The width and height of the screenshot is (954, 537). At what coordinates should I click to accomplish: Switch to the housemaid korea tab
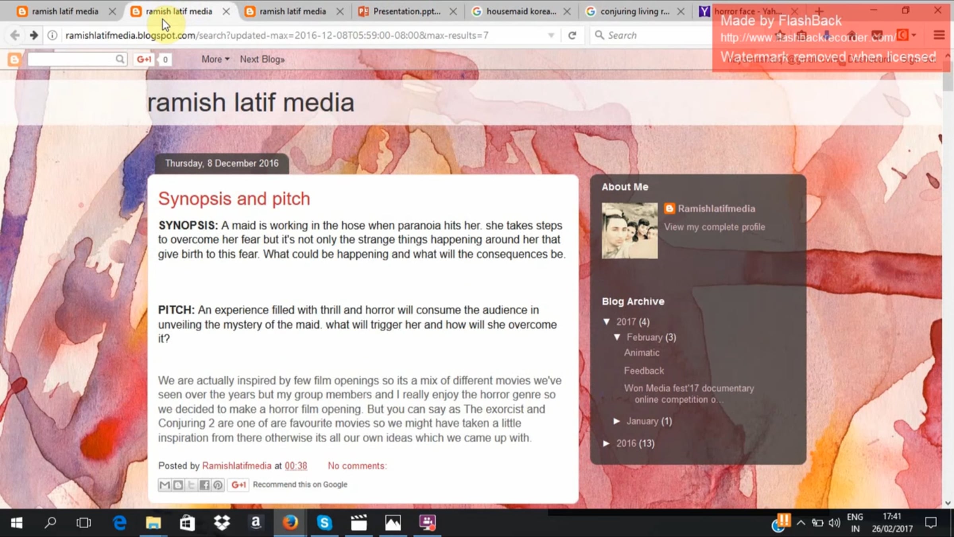click(x=521, y=12)
